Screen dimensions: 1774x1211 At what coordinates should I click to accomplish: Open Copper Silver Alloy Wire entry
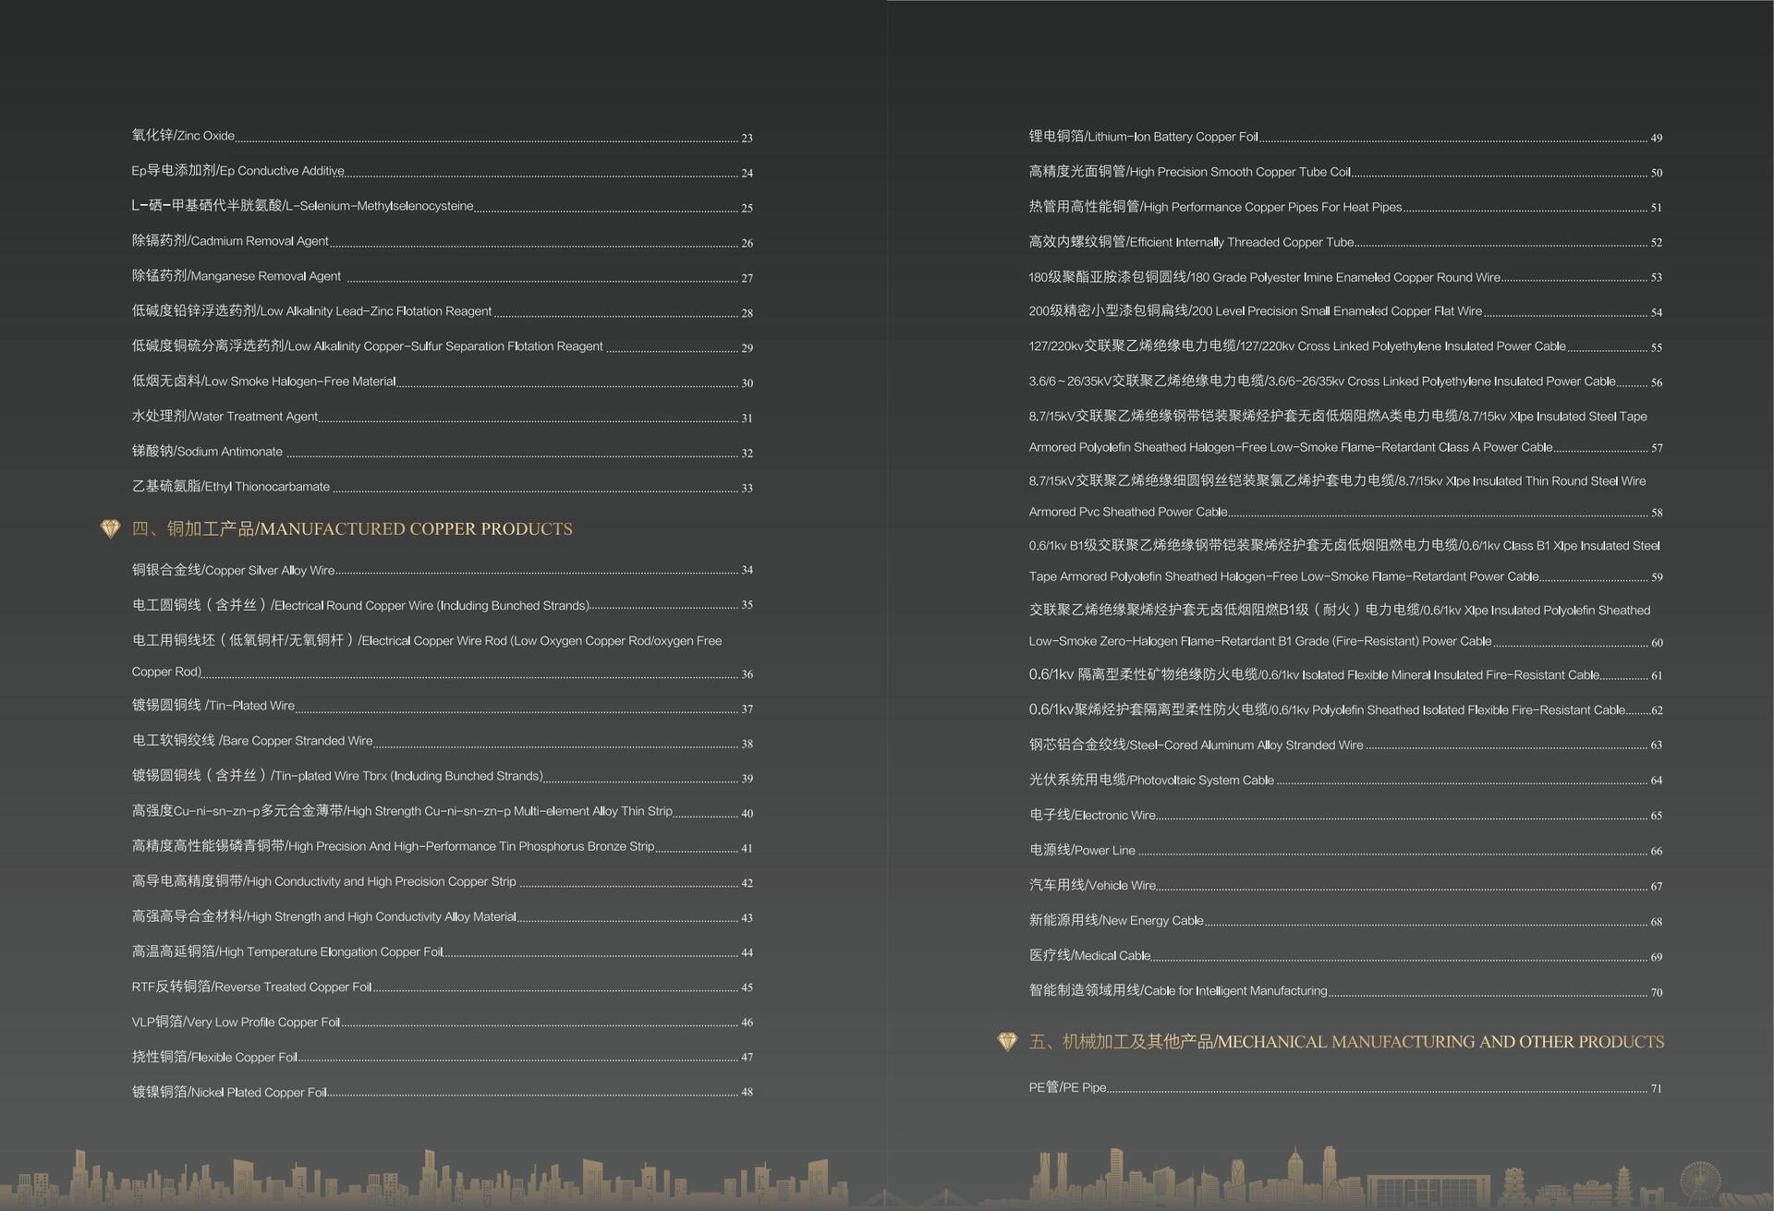point(233,571)
